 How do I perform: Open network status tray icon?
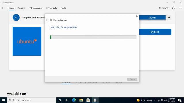[162, 100]
